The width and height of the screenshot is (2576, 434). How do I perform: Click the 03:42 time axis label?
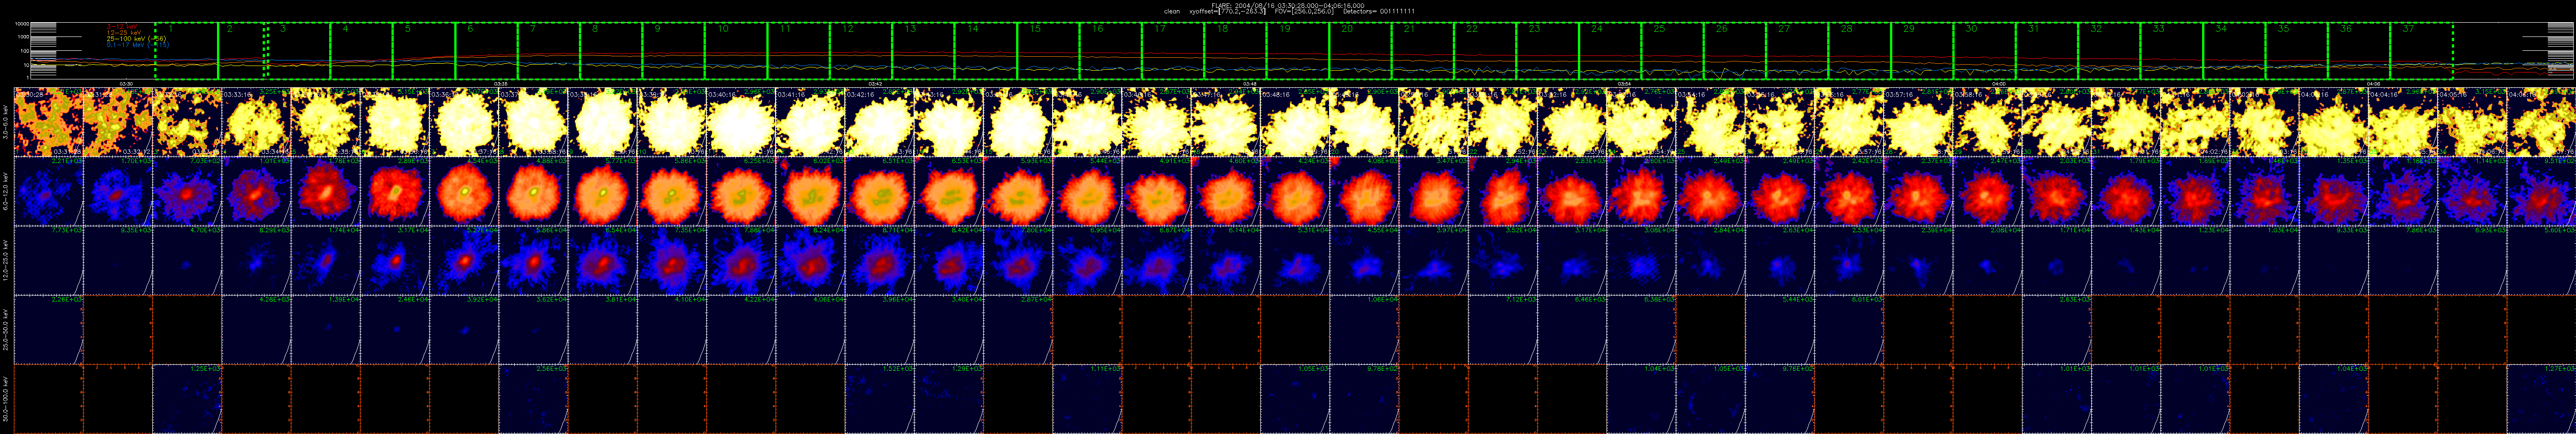pos(875,84)
